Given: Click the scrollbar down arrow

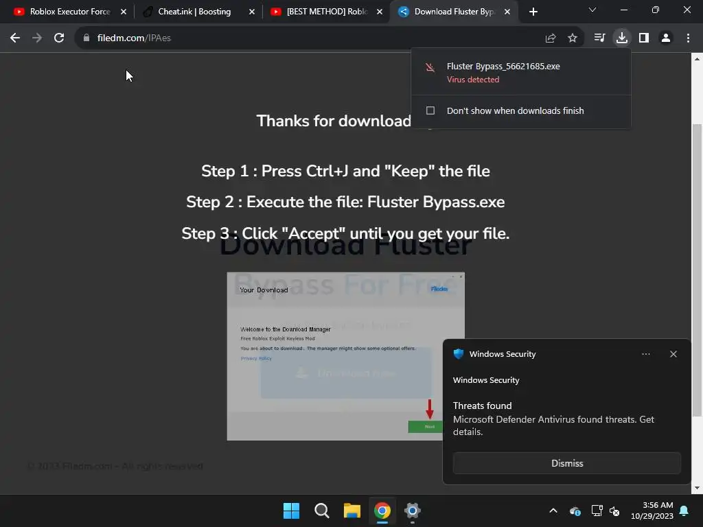Looking at the screenshot, I should pyautogui.click(x=698, y=488).
